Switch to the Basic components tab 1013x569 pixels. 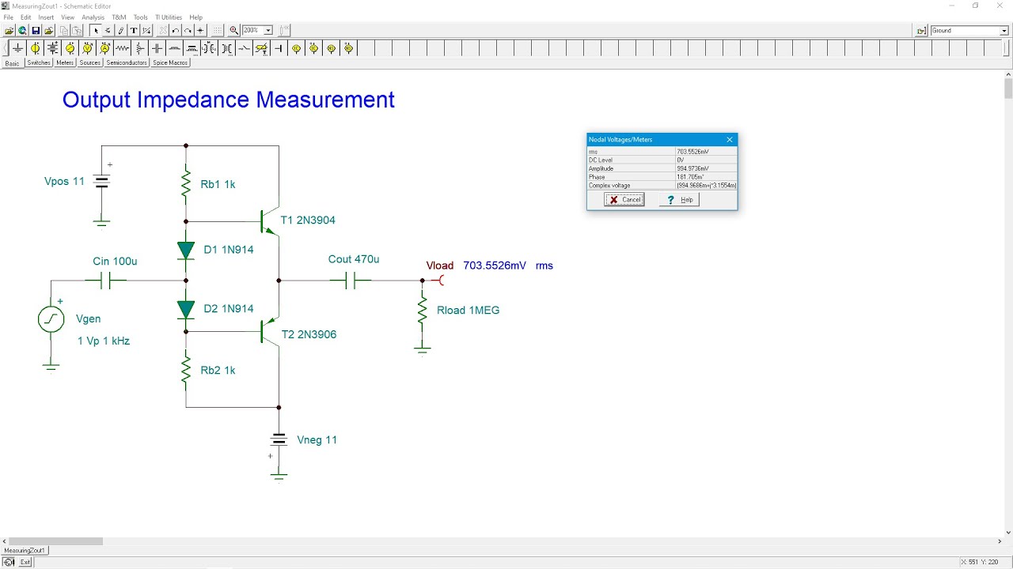coord(12,63)
